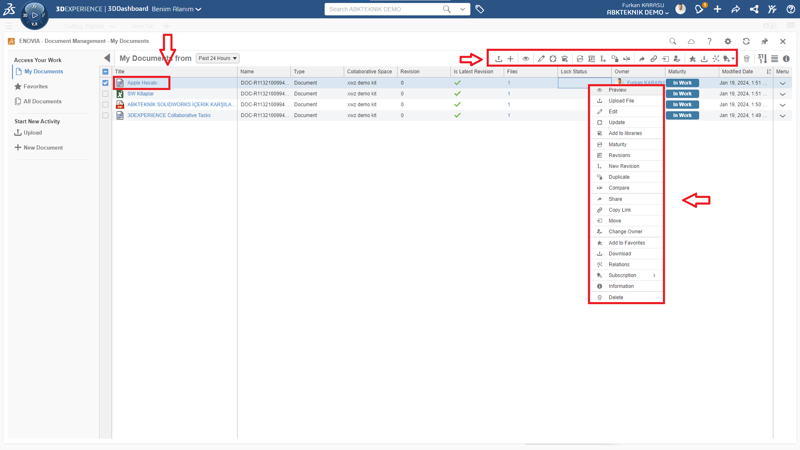The image size is (800, 450).
Task: Click New Document in the left panel
Action: (x=43, y=147)
